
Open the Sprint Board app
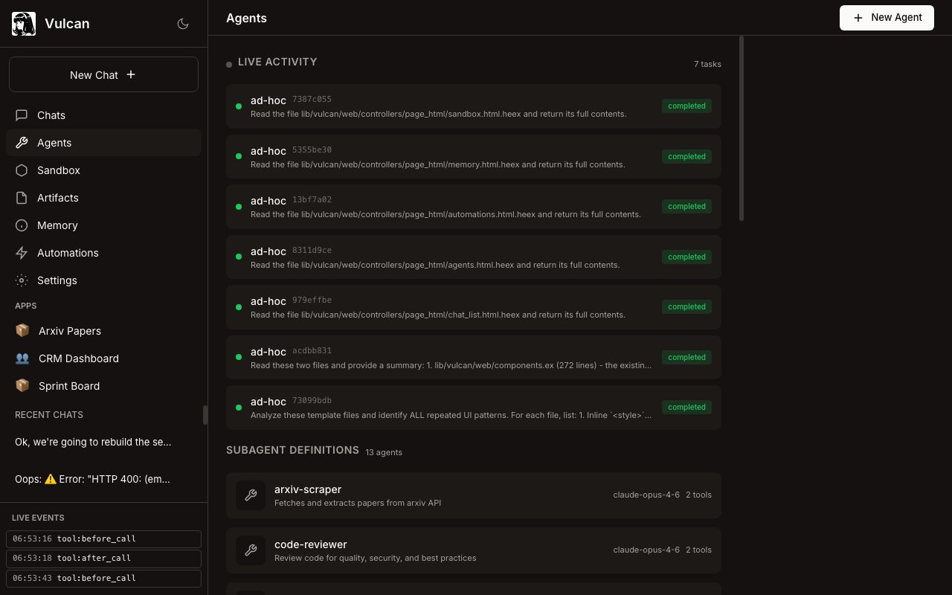[69, 386]
